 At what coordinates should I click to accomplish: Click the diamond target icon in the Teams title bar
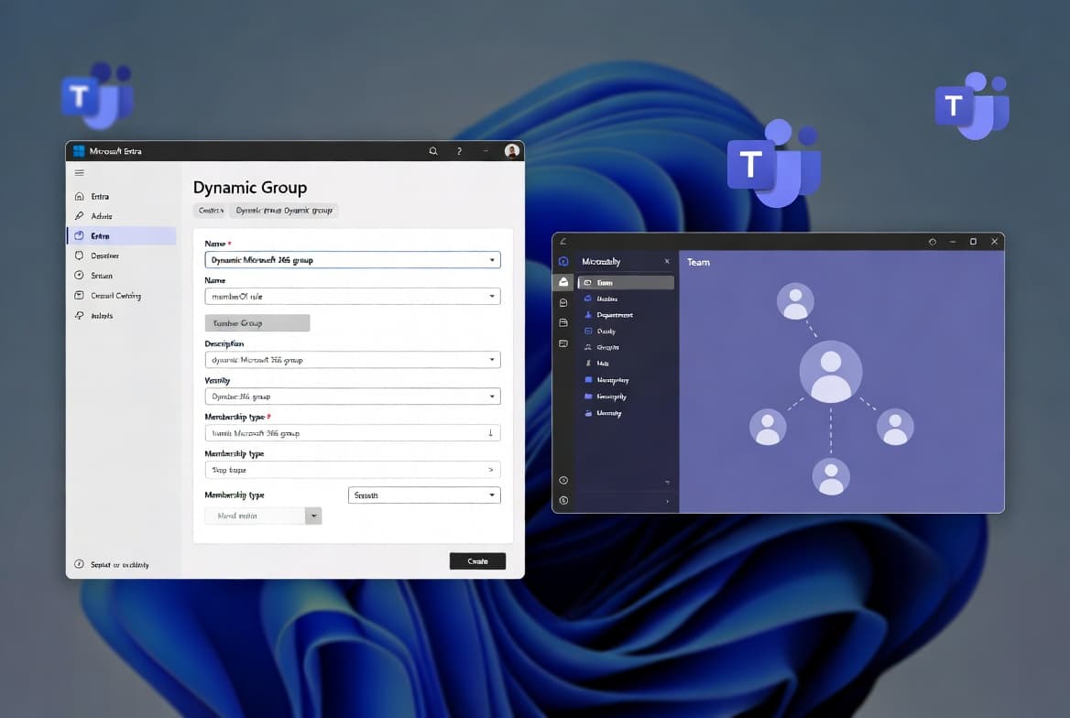tap(933, 242)
